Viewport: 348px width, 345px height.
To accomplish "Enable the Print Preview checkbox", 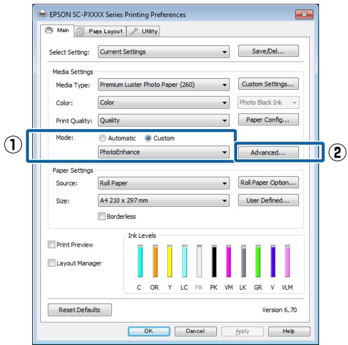I will tap(51, 244).
